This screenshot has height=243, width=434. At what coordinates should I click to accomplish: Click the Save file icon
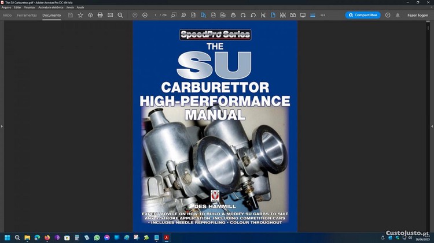pyautogui.click(x=71, y=15)
